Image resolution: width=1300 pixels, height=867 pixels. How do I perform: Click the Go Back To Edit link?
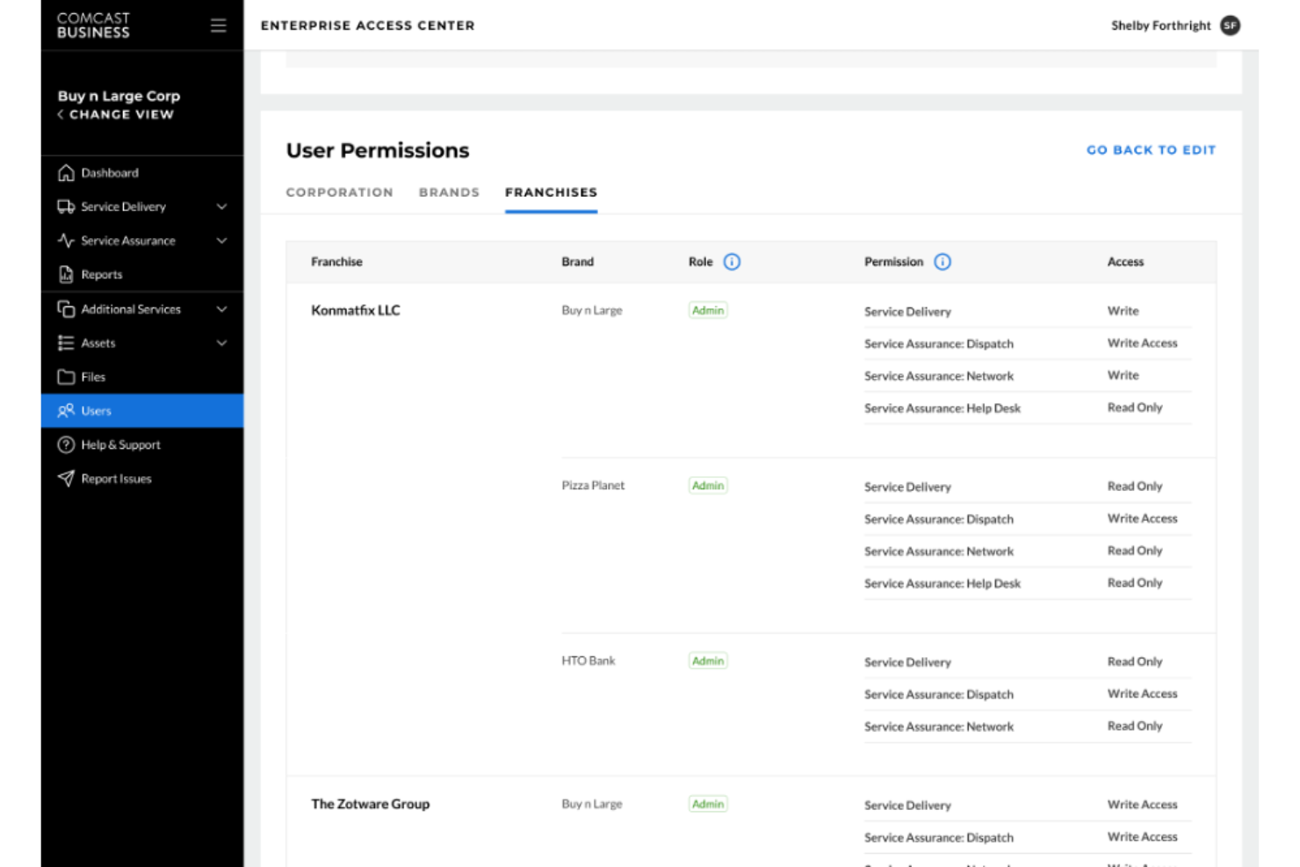click(1151, 150)
